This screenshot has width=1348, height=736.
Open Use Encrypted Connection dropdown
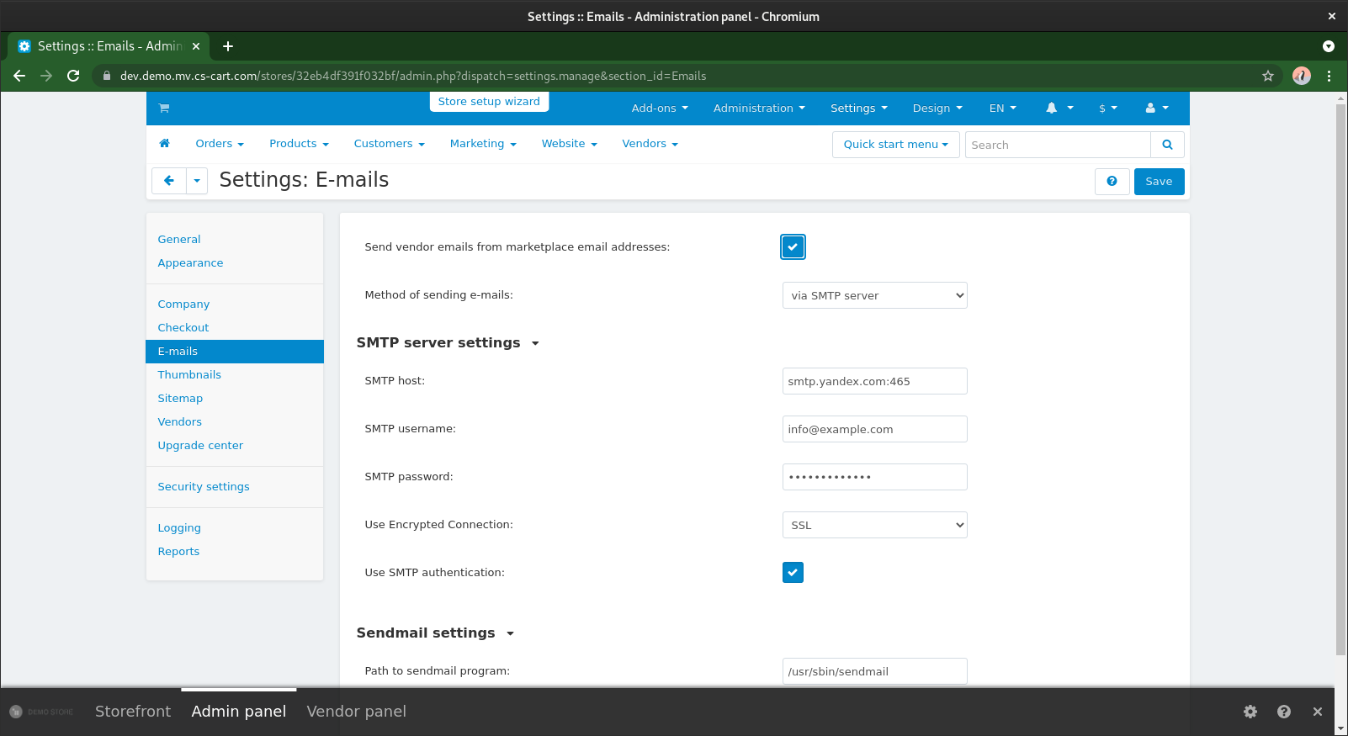(x=875, y=525)
